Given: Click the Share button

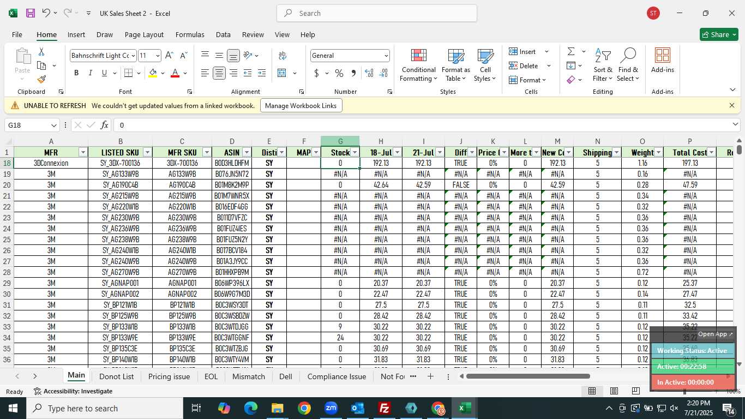Looking at the screenshot, I should click(719, 34).
